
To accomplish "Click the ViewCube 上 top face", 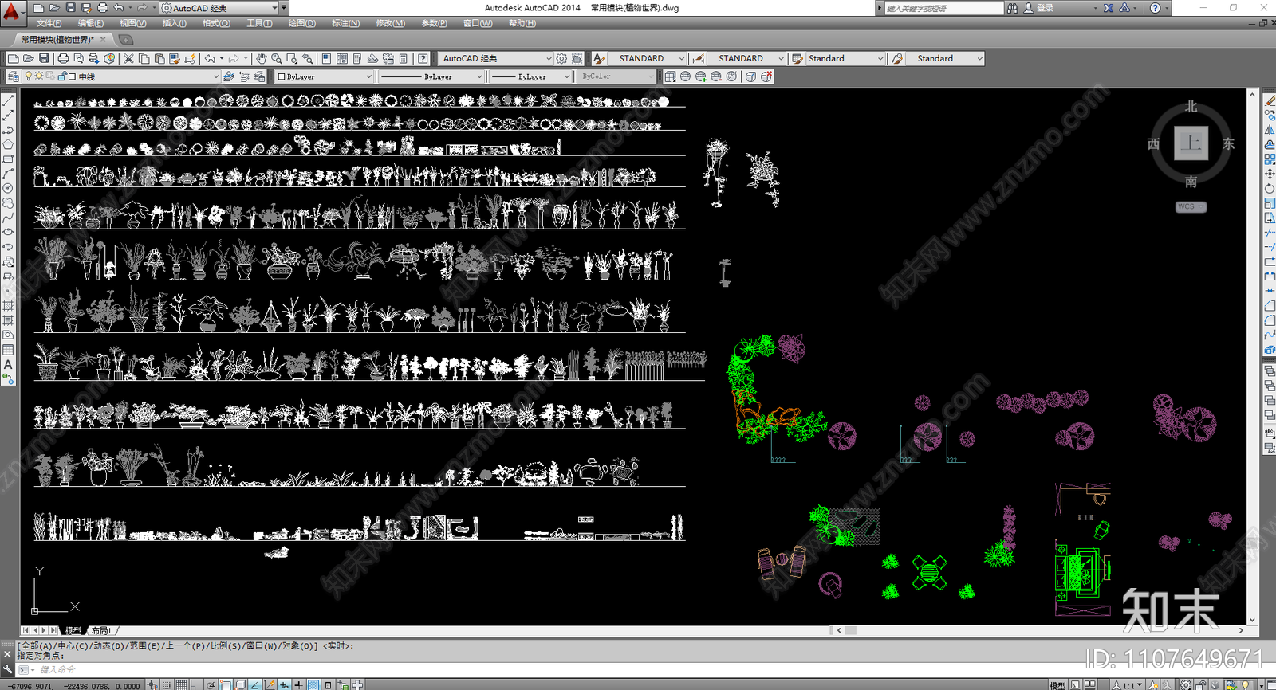I will coord(1191,143).
